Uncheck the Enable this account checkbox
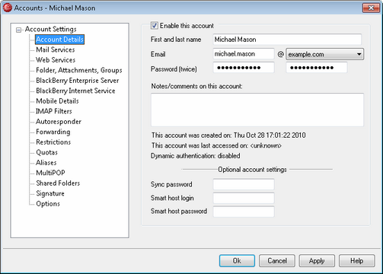This screenshot has width=383, height=274. pyautogui.click(x=154, y=25)
